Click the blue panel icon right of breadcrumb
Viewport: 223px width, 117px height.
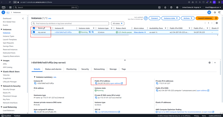tap(209, 12)
